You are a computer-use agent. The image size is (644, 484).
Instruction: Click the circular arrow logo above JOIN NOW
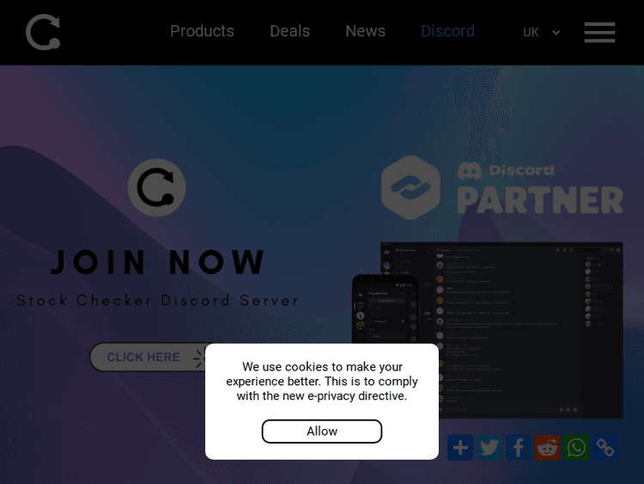coord(156,187)
